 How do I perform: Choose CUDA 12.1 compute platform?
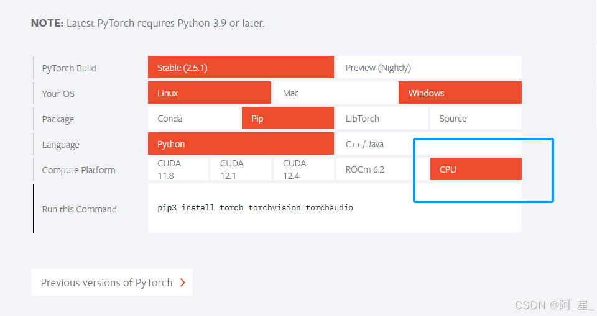click(x=241, y=169)
